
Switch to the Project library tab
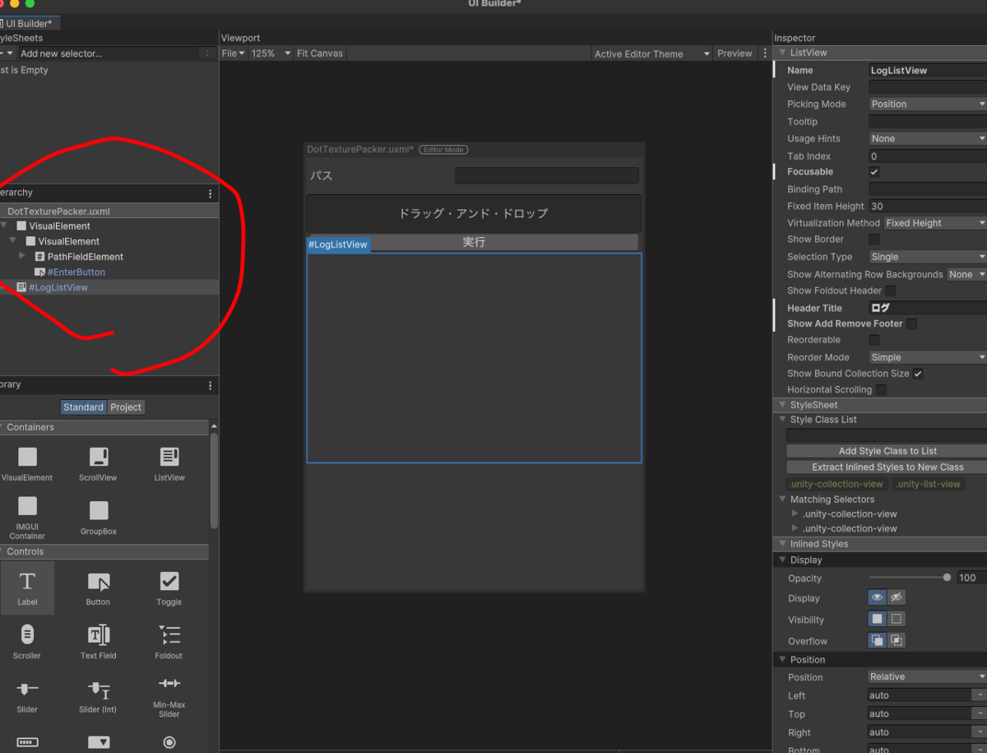click(x=126, y=407)
